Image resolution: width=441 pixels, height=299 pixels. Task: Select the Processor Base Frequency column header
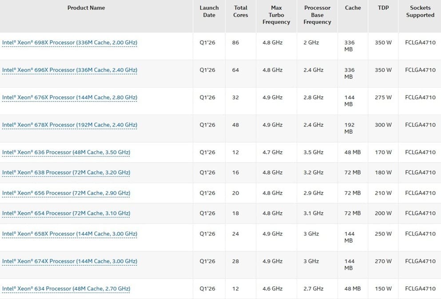click(317, 15)
